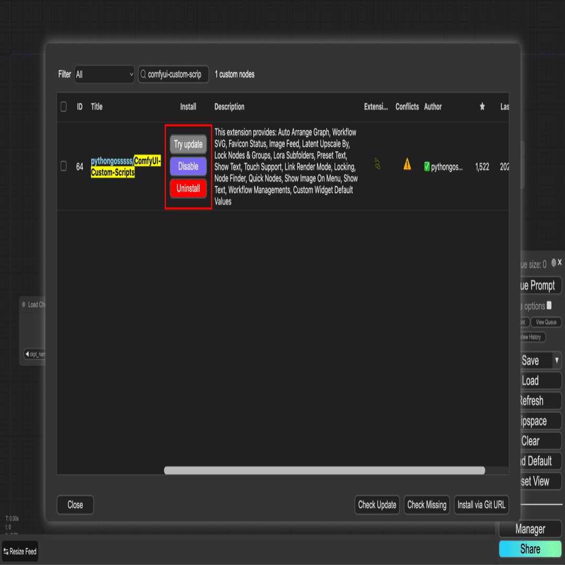
Task: Click the Refresh button in side menu
Action: pos(540,401)
